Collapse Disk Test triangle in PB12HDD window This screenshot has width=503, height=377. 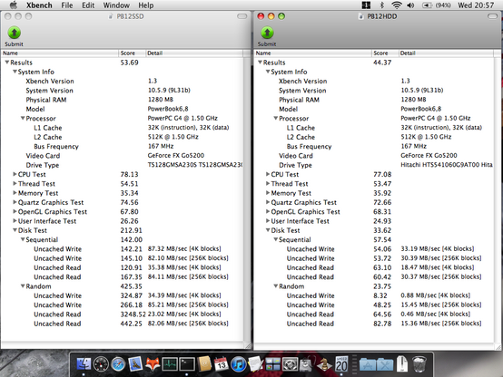click(x=268, y=230)
